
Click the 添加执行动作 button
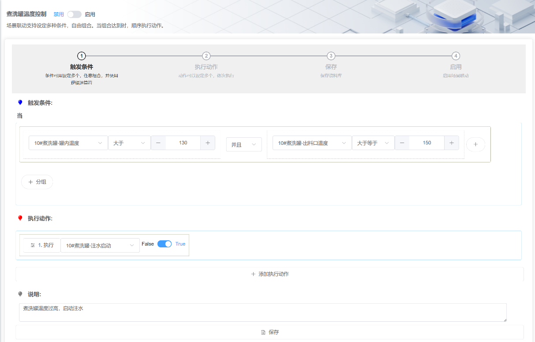coord(269,274)
